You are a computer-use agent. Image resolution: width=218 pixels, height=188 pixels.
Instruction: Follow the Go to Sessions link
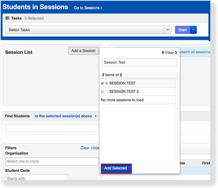tap(88, 7)
